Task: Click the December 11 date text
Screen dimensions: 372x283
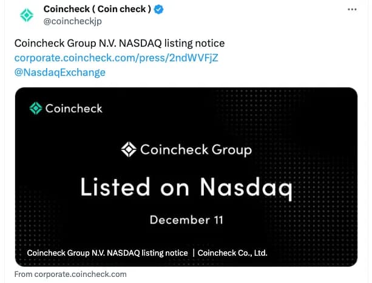Action: coord(186,219)
